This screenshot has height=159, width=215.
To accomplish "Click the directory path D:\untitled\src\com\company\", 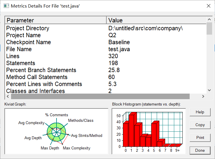I will tap(145, 28).
